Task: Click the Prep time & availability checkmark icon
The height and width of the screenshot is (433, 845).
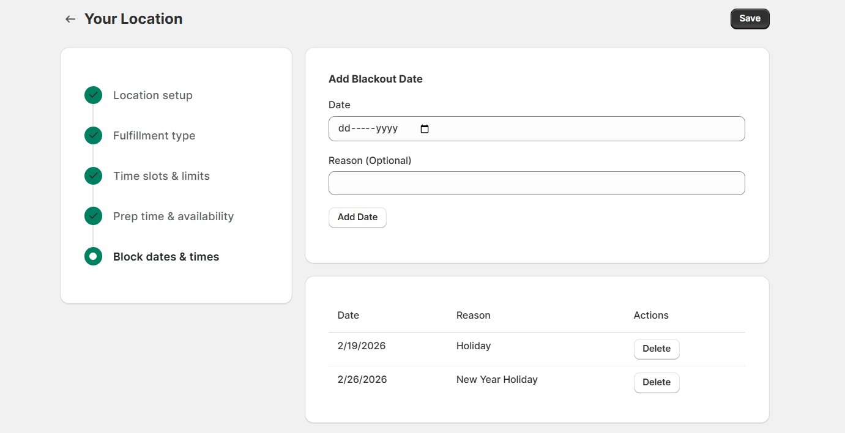Action: tap(93, 216)
